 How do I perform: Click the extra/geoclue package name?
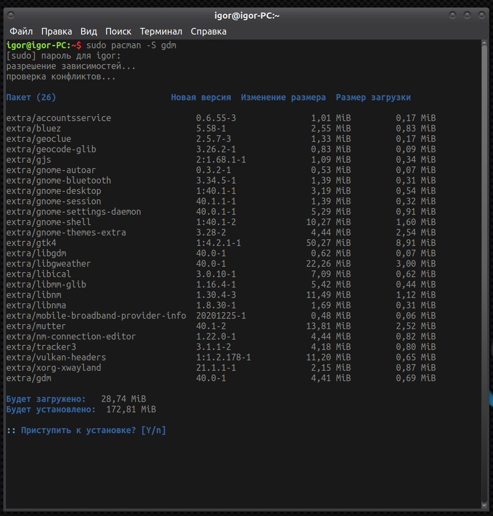39,139
